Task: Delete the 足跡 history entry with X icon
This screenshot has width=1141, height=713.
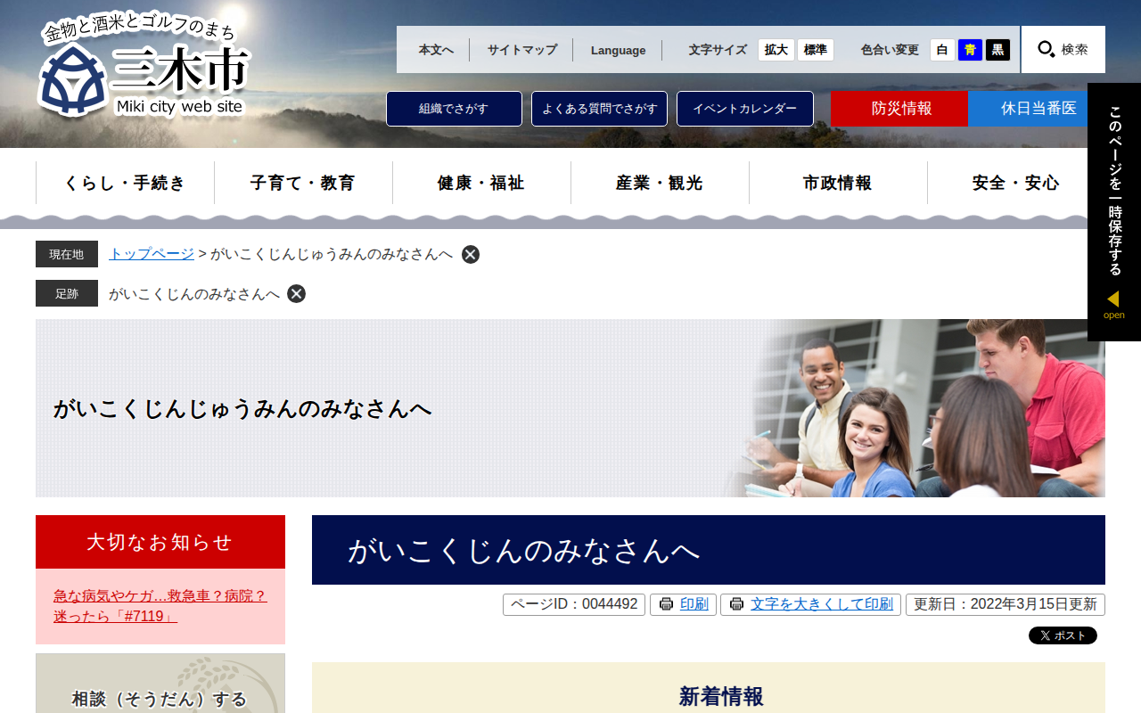Action: [x=297, y=294]
